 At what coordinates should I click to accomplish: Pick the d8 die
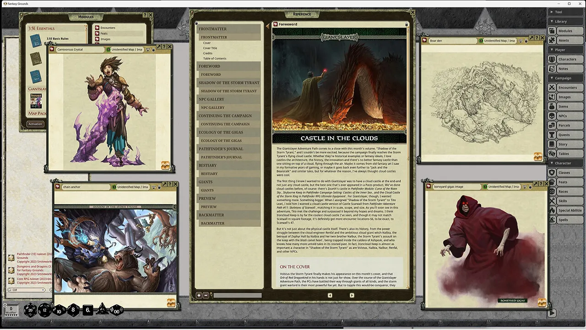[x=73, y=310]
